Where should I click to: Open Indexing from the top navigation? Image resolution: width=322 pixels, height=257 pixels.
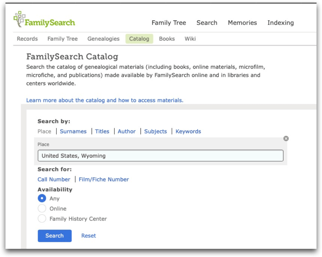click(x=280, y=23)
